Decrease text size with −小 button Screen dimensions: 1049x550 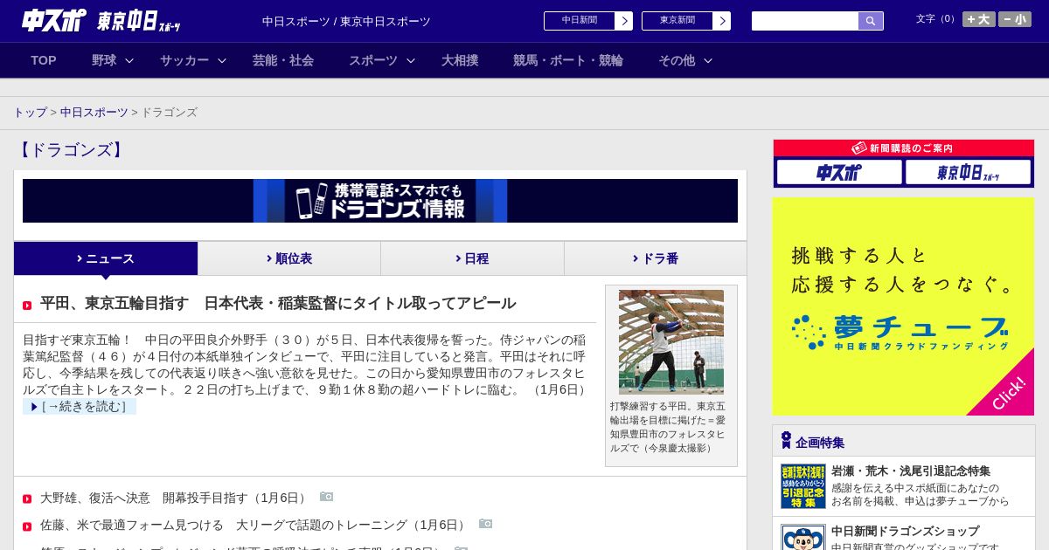point(1015,19)
